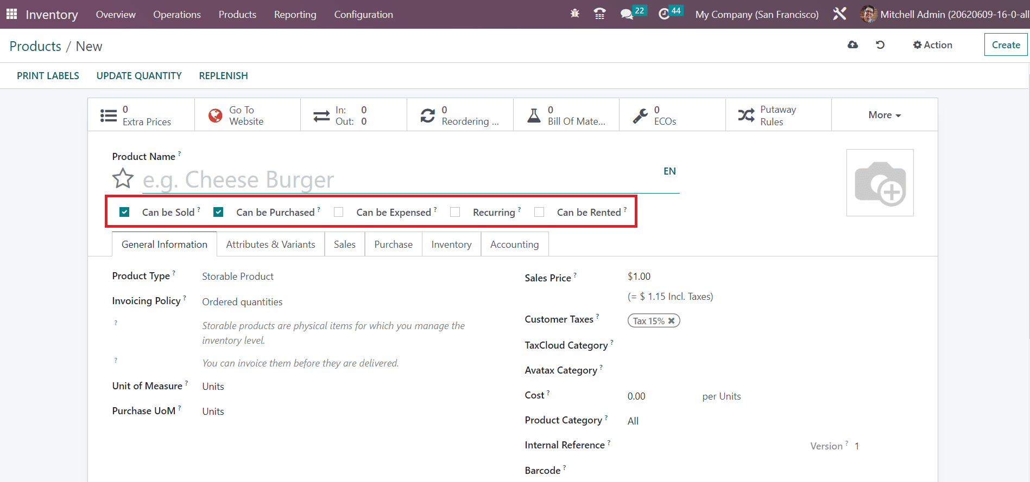The image size is (1030, 482).
Task: Open the wrench tools icon
Action: click(x=839, y=14)
